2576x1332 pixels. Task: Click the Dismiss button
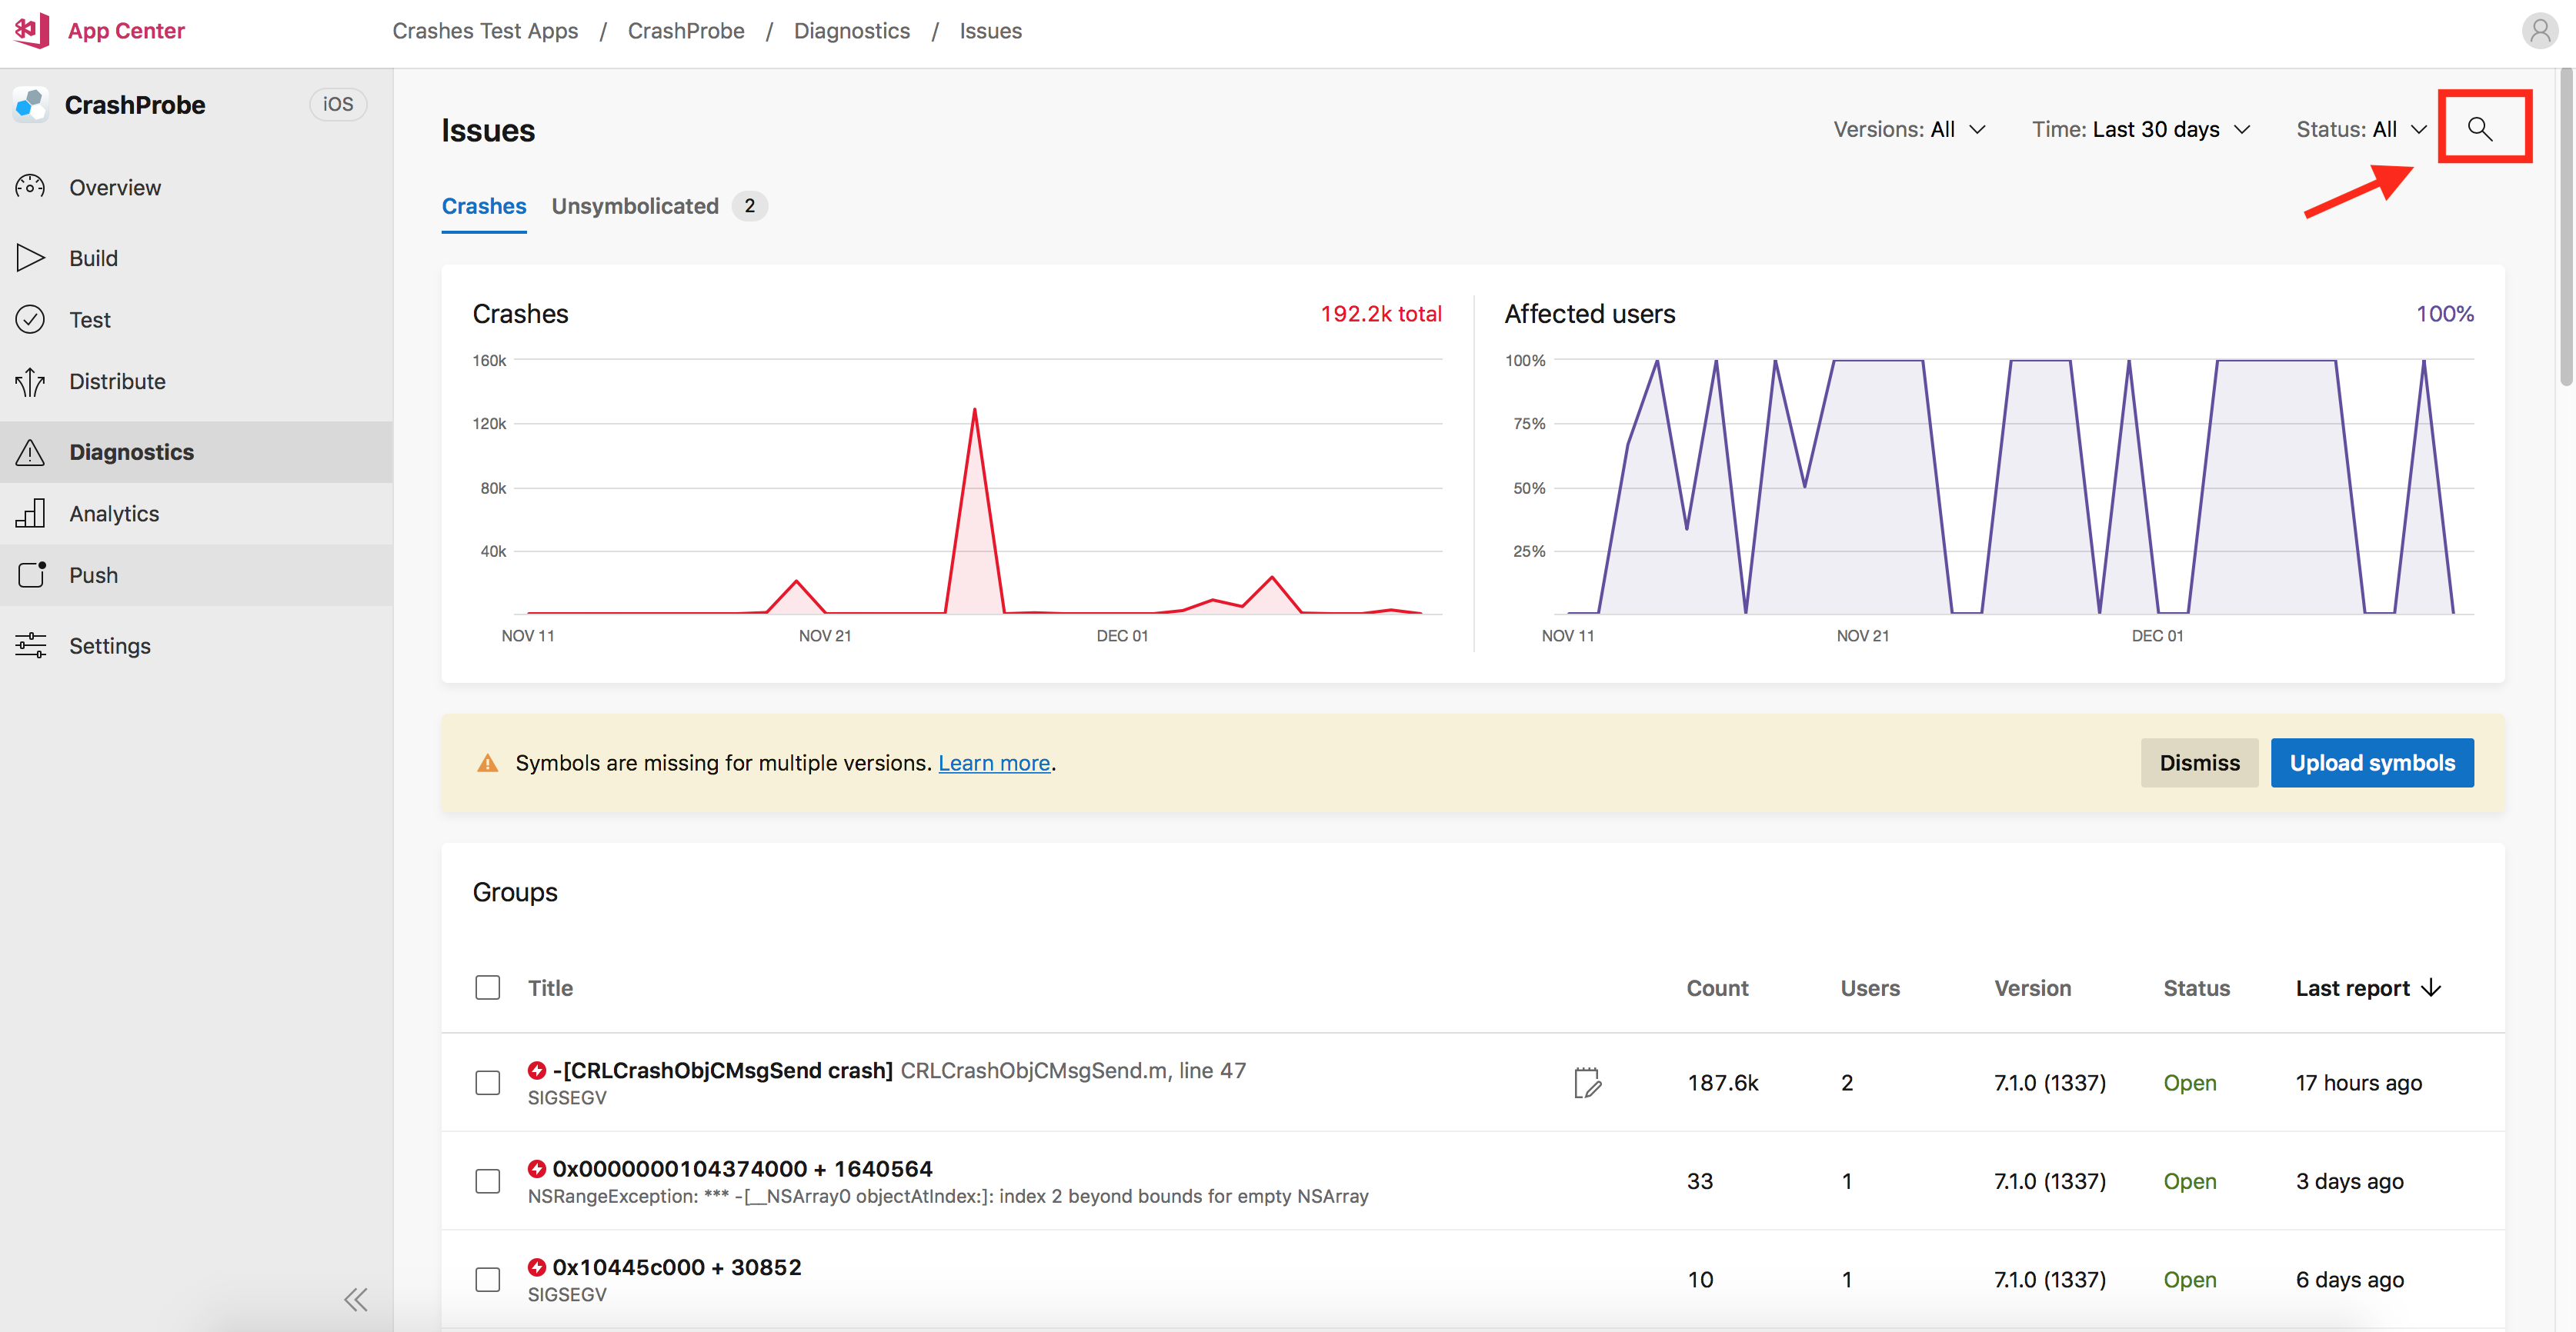(2199, 761)
